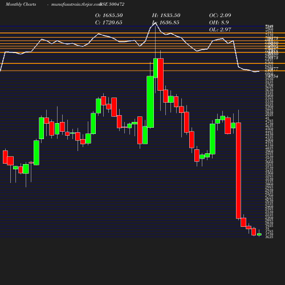Image resolution: width=285 pixels, height=285 pixels.
Task: Select the open value "O: 1685.50"
Action: [x=109, y=15]
